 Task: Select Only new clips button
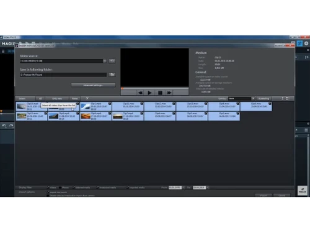pos(57,99)
